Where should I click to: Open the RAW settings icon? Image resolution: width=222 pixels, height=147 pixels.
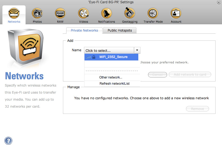pos(60,13)
